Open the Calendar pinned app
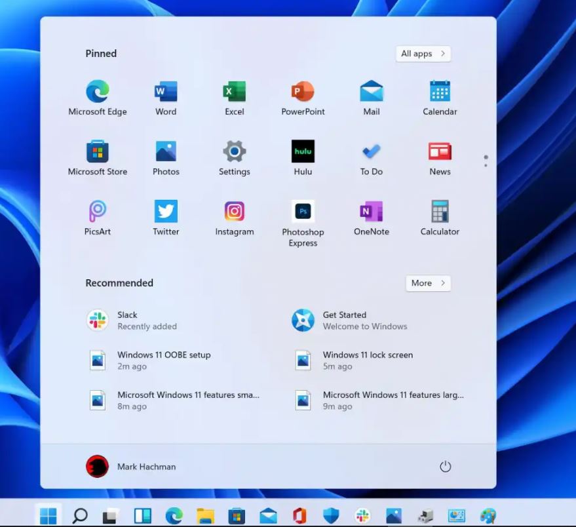The height and width of the screenshot is (527, 576). (x=440, y=98)
